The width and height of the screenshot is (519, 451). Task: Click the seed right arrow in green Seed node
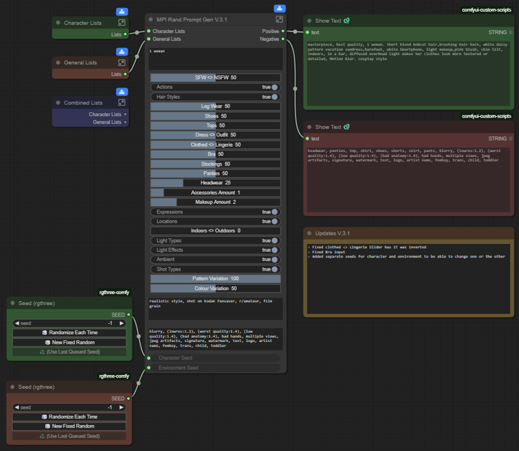[x=121, y=323]
